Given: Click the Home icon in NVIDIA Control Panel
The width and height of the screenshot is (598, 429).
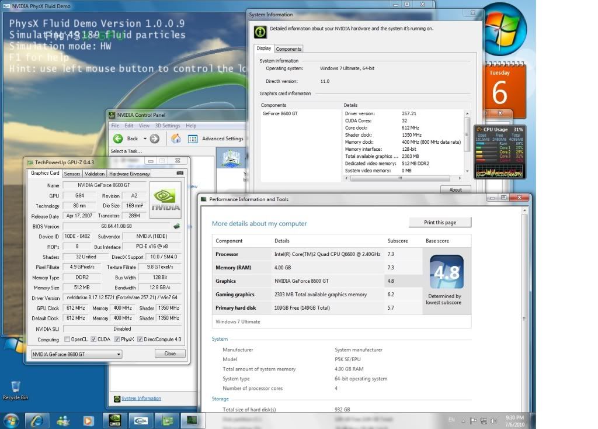Looking at the screenshot, I should pos(175,139).
